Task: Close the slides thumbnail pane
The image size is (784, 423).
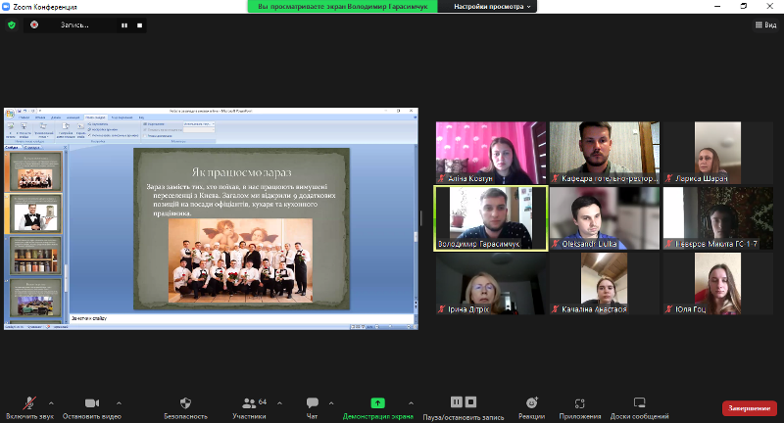Action: (x=65, y=147)
